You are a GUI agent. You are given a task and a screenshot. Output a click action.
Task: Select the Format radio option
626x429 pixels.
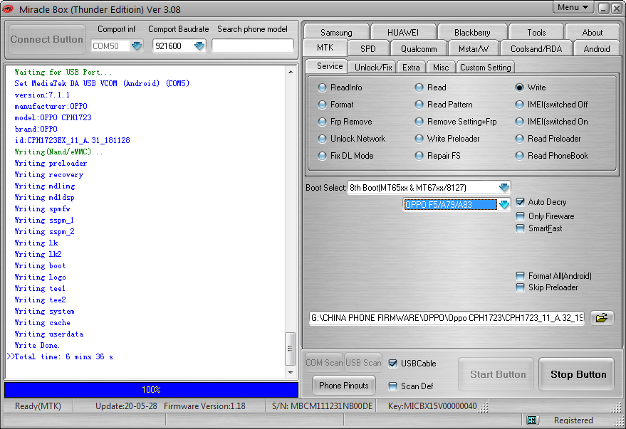pyautogui.click(x=322, y=105)
